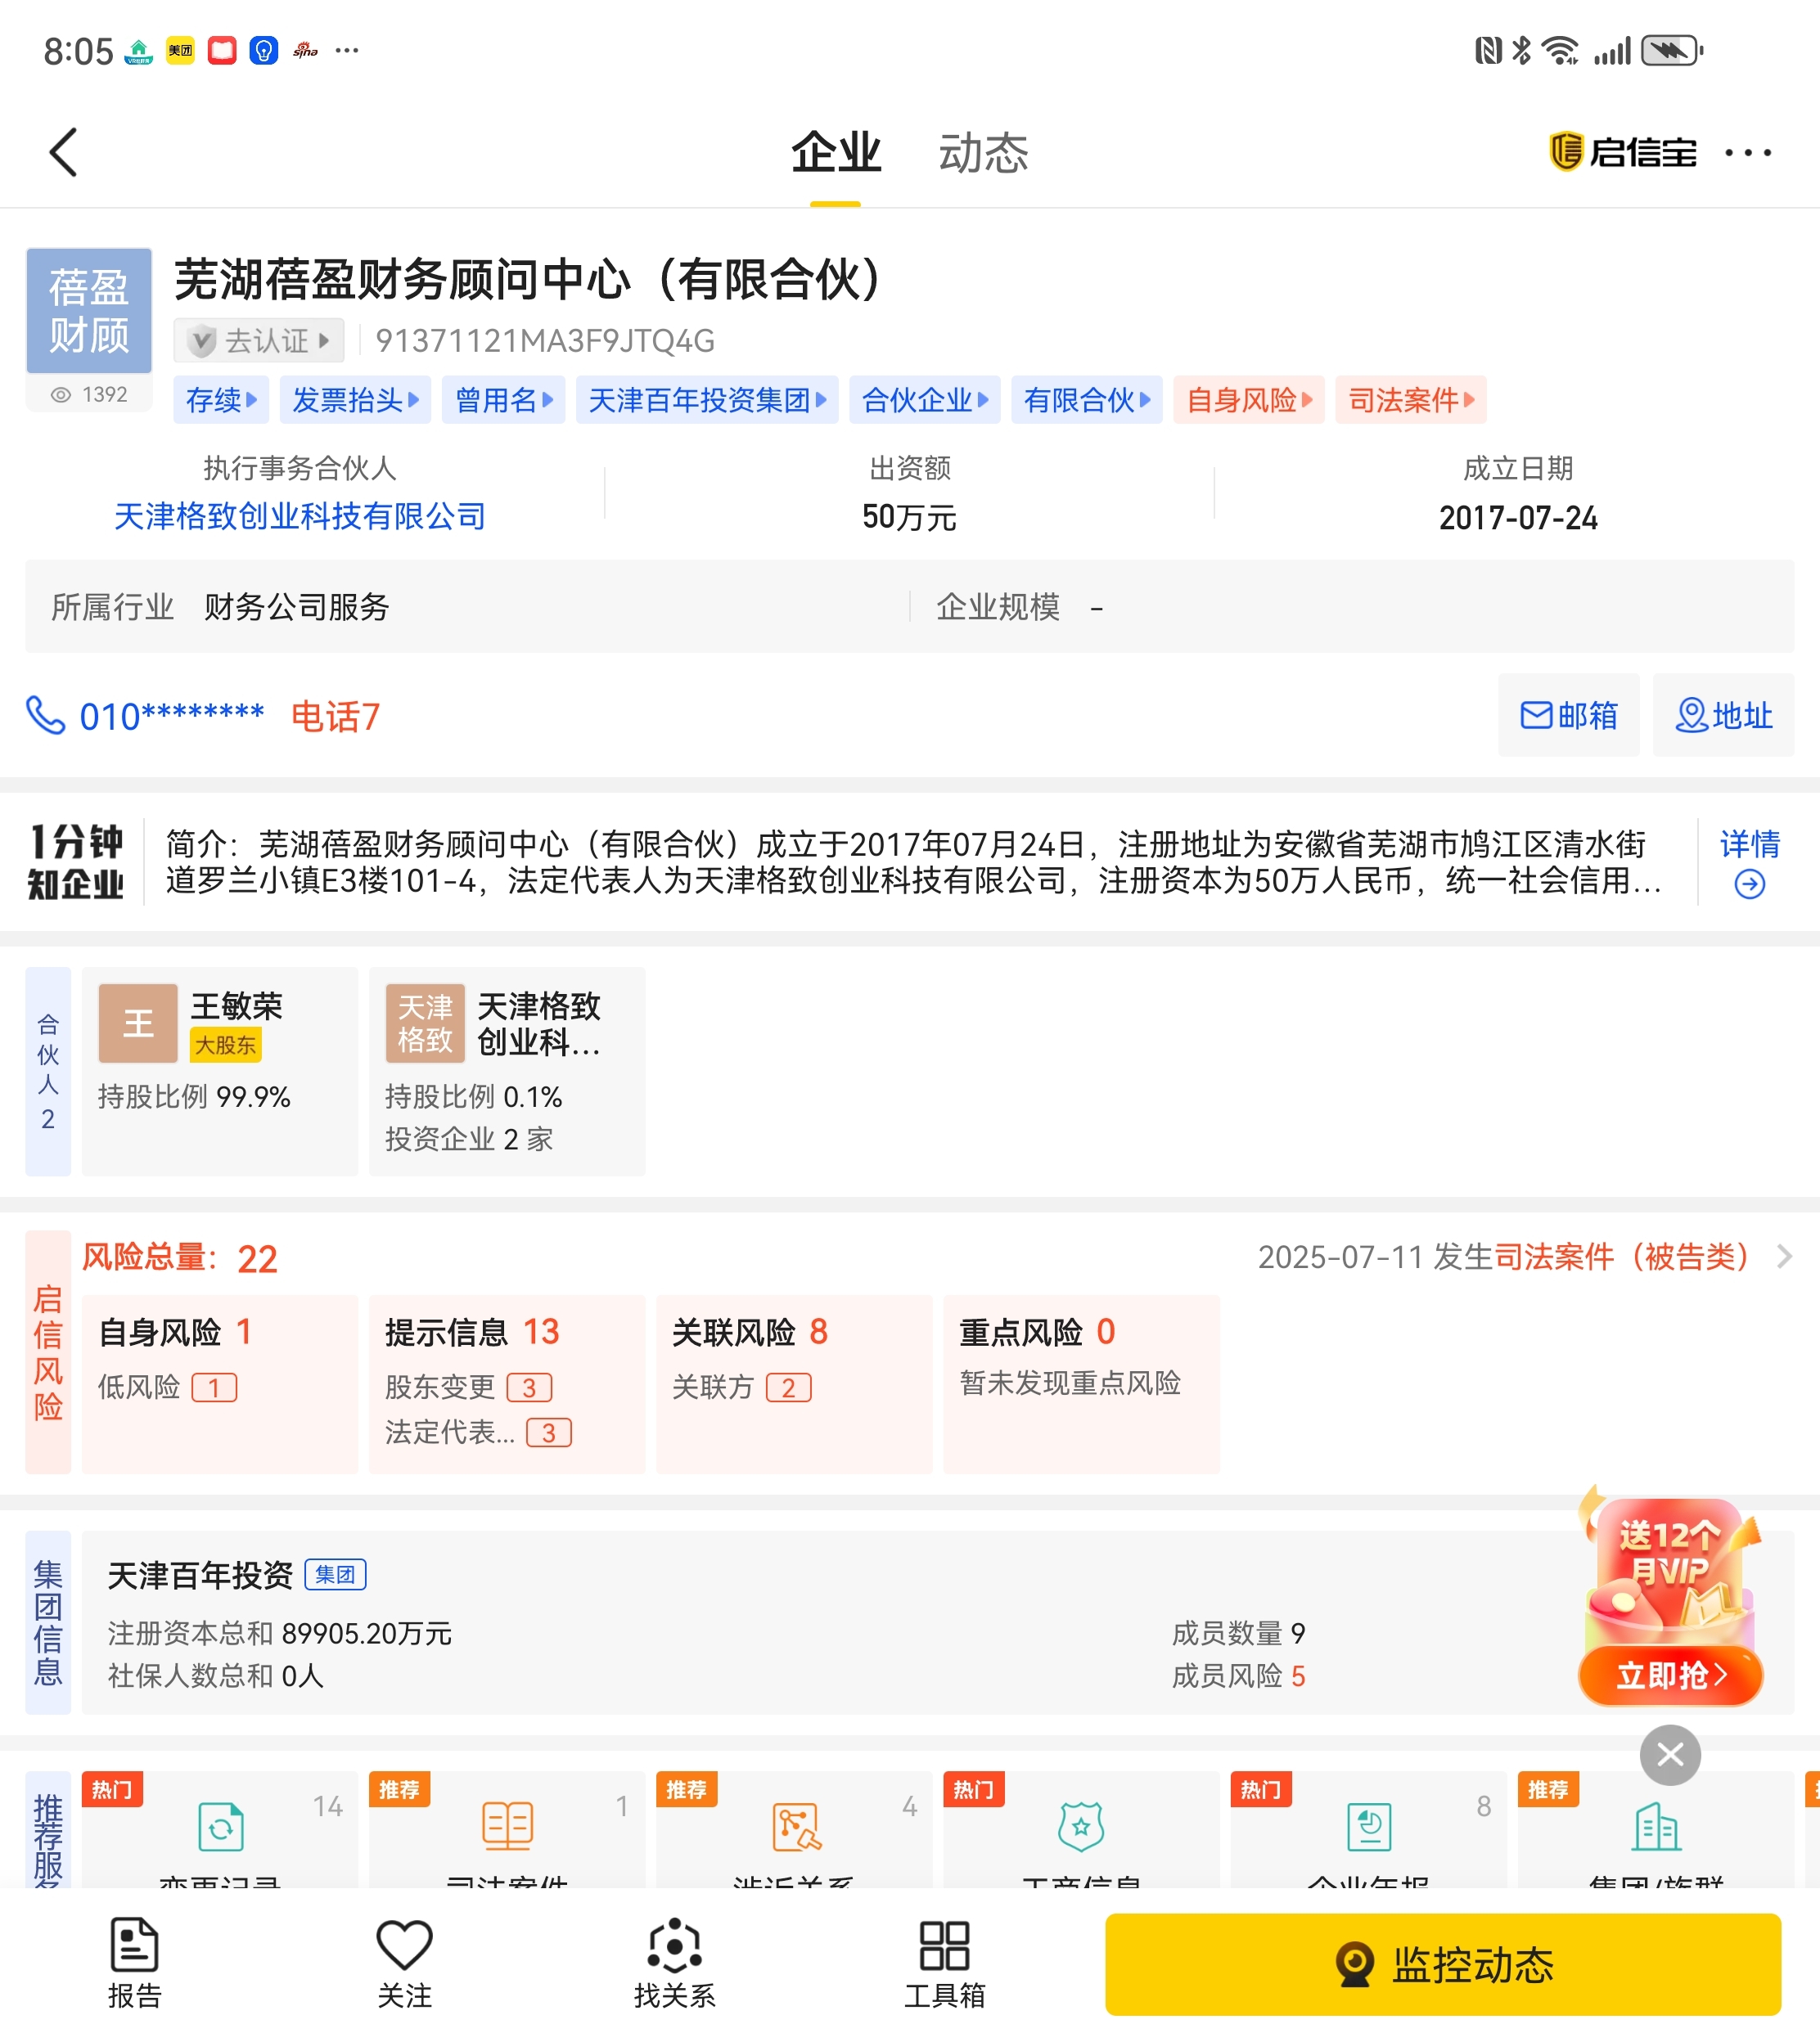Image resolution: width=1820 pixels, height=2042 pixels.
Task: Tap the phone call icon
Action: pyautogui.click(x=45, y=716)
